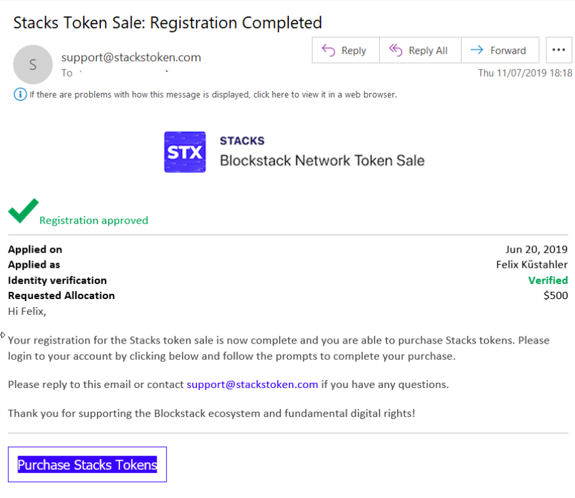
Task: Click the blue info icon in the notice bar
Action: 20,94
